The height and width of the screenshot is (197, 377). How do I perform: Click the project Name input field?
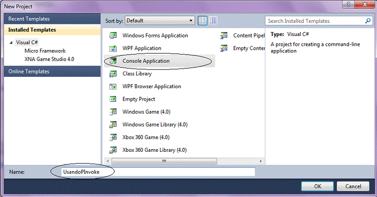click(158, 172)
